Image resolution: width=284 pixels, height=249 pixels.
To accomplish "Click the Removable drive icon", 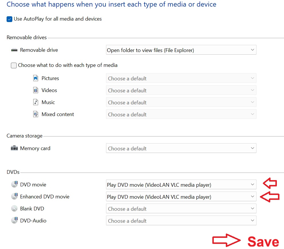I will click(14, 50).
